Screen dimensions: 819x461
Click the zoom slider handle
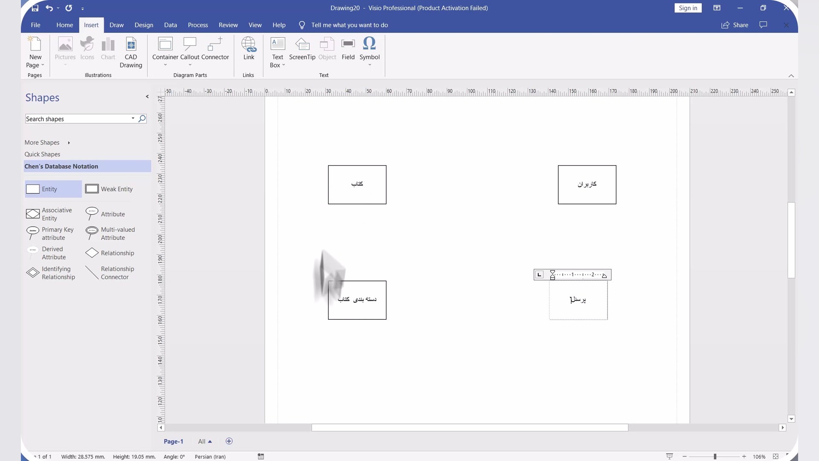[x=715, y=457]
